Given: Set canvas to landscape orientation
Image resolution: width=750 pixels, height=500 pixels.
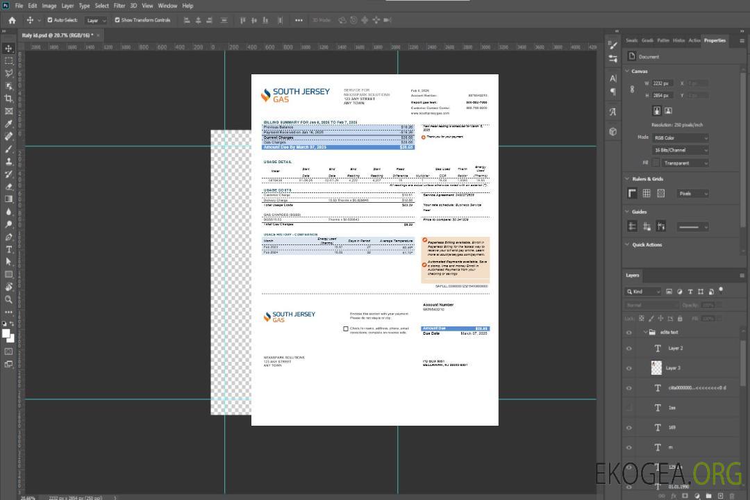Looking at the screenshot, I should [x=668, y=110].
